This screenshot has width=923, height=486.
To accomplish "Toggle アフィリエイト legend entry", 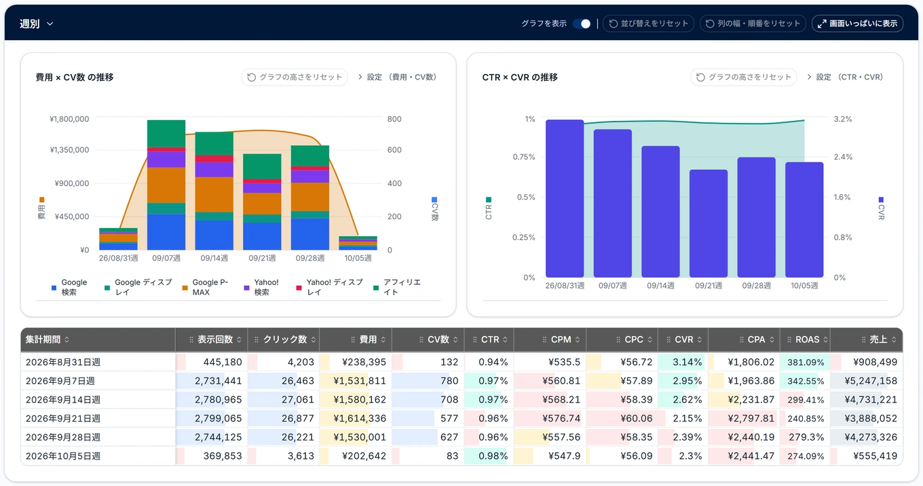I will tap(397, 287).
